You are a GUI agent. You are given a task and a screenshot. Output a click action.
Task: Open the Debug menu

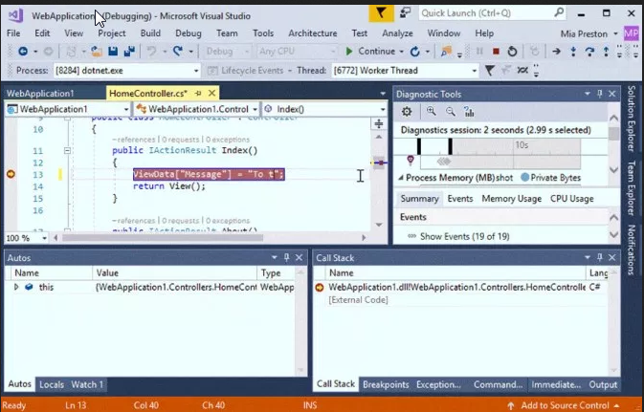[189, 33]
